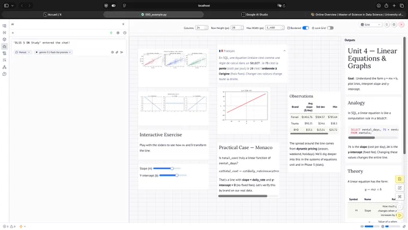
Task: Open the app config round button near Grid
Action: [x=394, y=25]
